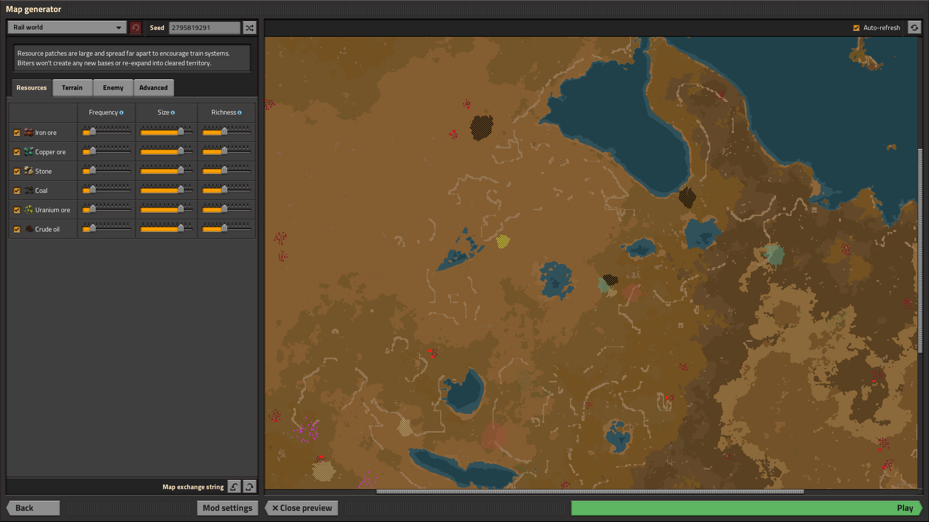Click into the Seed input field
The width and height of the screenshot is (929, 522).
(x=204, y=28)
